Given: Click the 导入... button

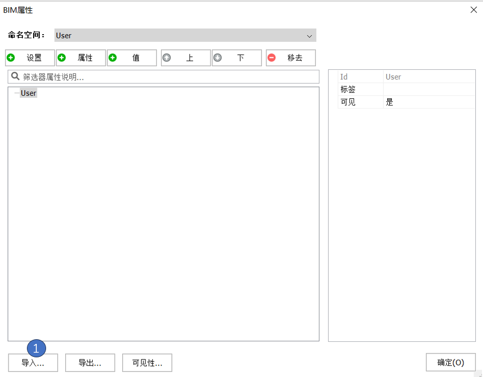Looking at the screenshot, I should point(33,363).
